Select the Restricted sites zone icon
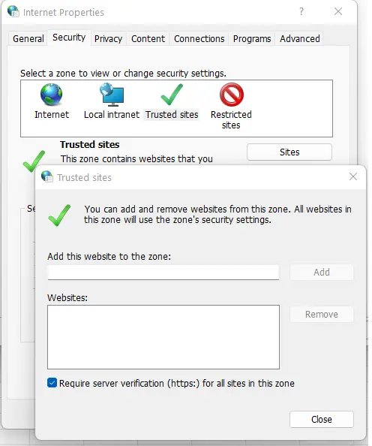This screenshot has height=446, width=372. (231, 95)
